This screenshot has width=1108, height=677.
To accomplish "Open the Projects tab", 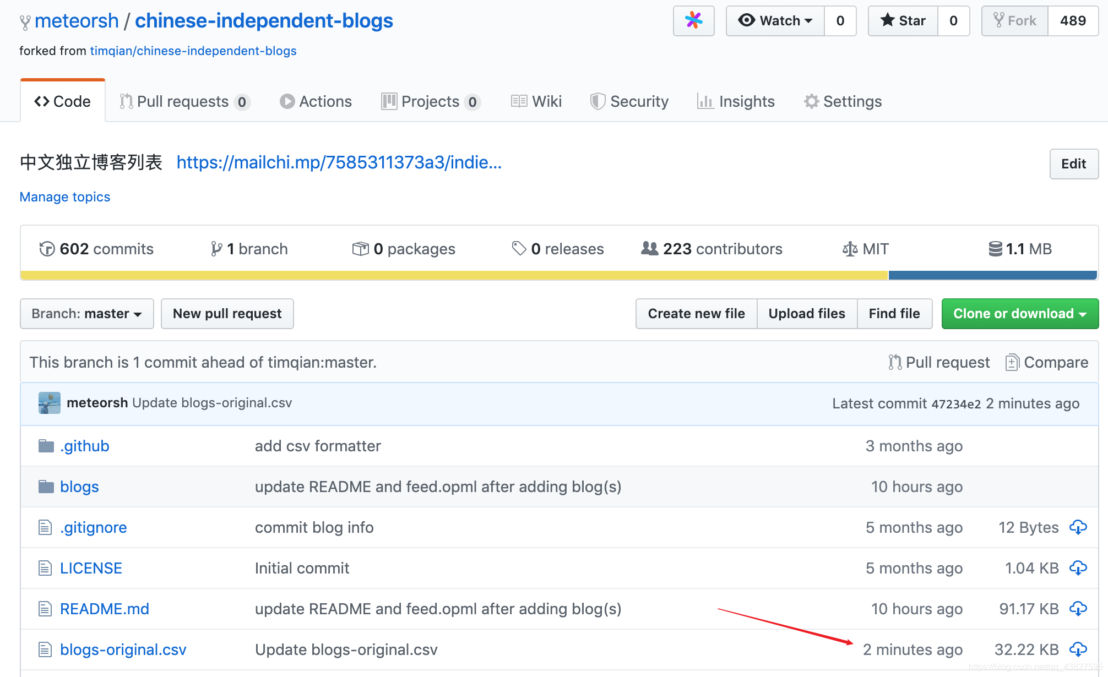I will (431, 101).
